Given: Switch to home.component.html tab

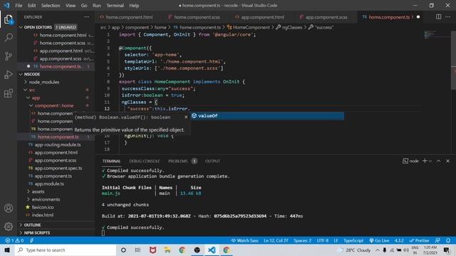Looking at the screenshot, I should 129,17.
